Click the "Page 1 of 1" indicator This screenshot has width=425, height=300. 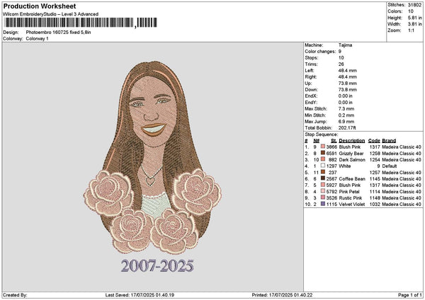[x=410, y=295]
